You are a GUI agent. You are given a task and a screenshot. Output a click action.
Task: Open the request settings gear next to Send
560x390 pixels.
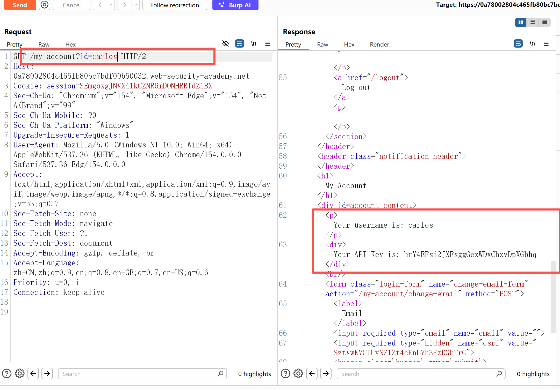tap(45, 5)
